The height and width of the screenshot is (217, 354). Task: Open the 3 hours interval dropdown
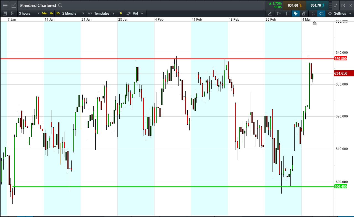[29, 13]
